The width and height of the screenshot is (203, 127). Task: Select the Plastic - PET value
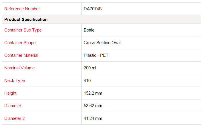96,55
